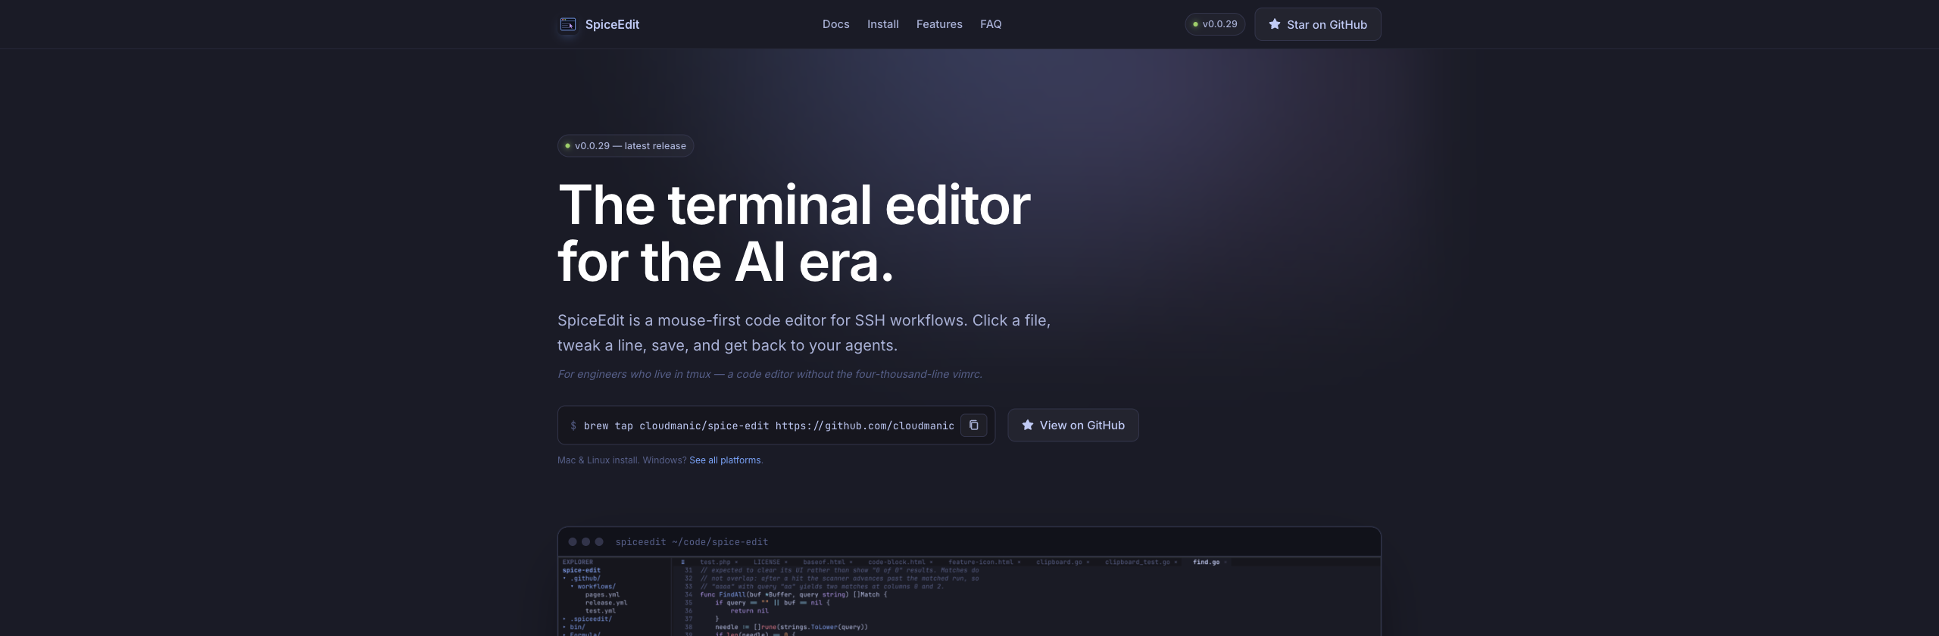Viewport: 1939px width, 636px height.
Task: Select the spice-edit root folder in explorer
Action: click(x=582, y=570)
